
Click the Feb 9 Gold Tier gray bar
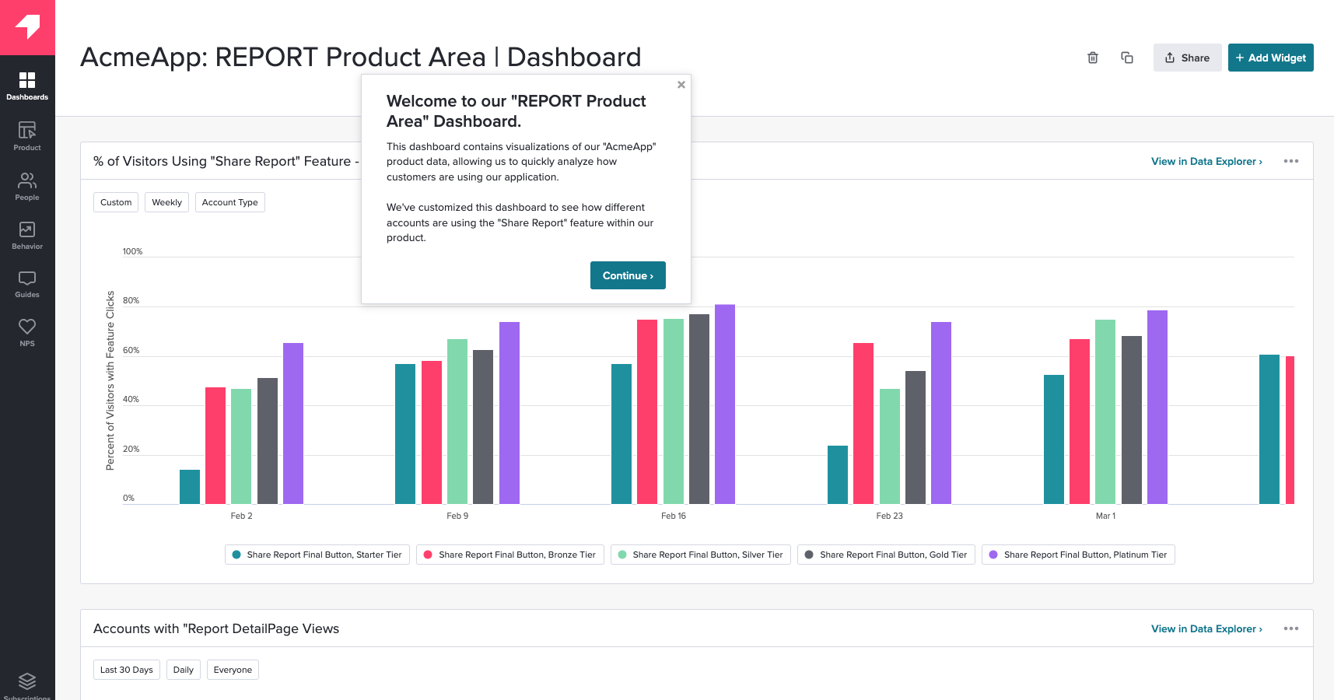click(x=483, y=427)
